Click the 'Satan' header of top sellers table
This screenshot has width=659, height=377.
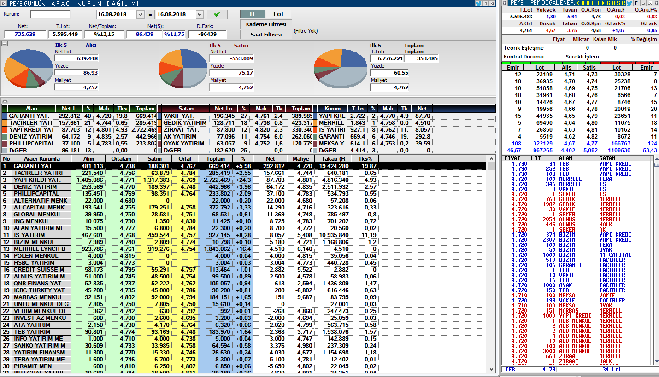(x=186, y=109)
